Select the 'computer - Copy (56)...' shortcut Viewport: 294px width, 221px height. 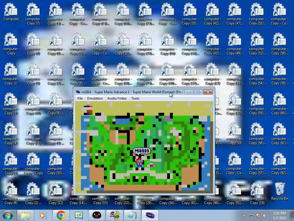[x=257, y=134]
